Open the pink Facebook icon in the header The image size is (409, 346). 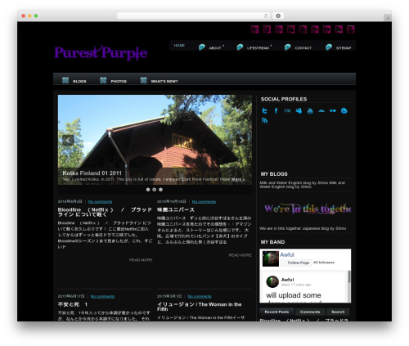tap(267, 29)
